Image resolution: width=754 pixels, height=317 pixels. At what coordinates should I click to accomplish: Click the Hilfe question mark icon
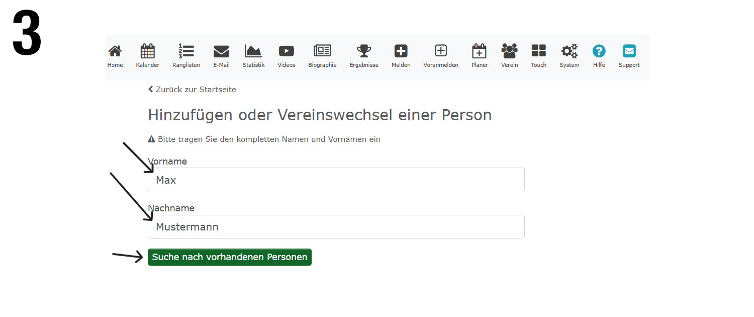pos(599,51)
